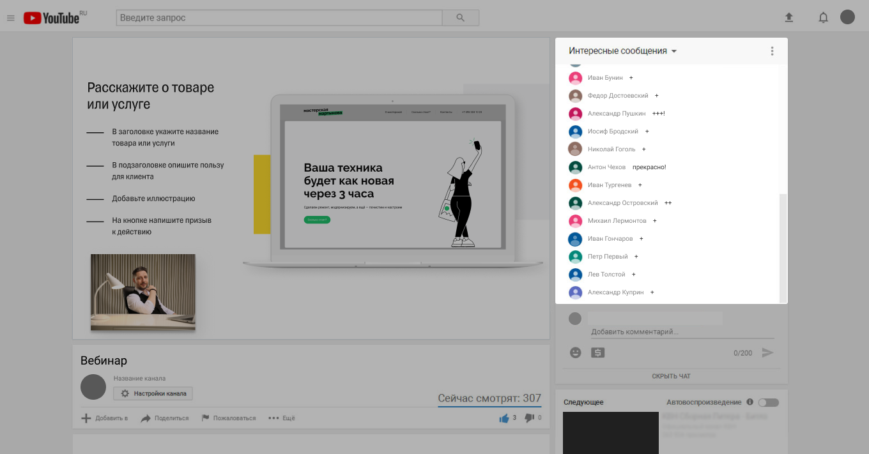Screen dimensions: 869x454
Task: Open the hamburger guide menu
Action: tap(10, 18)
